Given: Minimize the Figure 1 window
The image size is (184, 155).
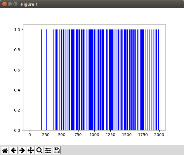Looking at the screenshot, I should (x=10, y=4).
